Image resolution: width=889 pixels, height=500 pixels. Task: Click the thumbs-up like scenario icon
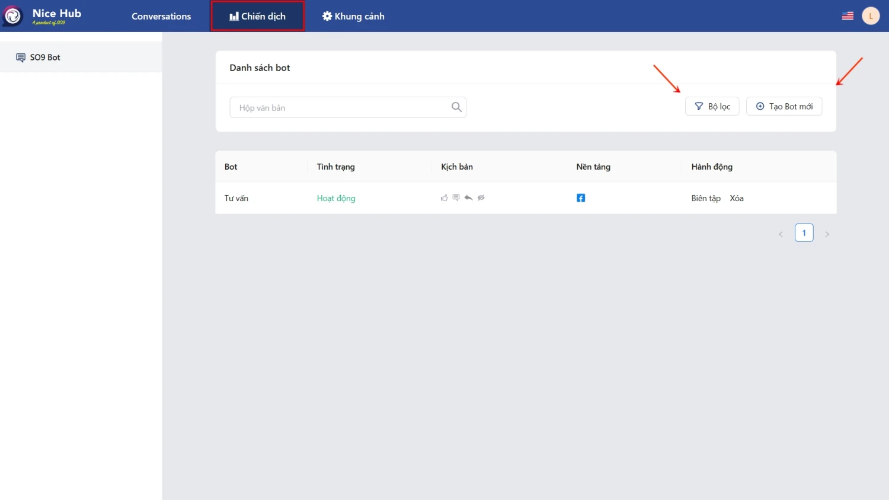point(444,198)
